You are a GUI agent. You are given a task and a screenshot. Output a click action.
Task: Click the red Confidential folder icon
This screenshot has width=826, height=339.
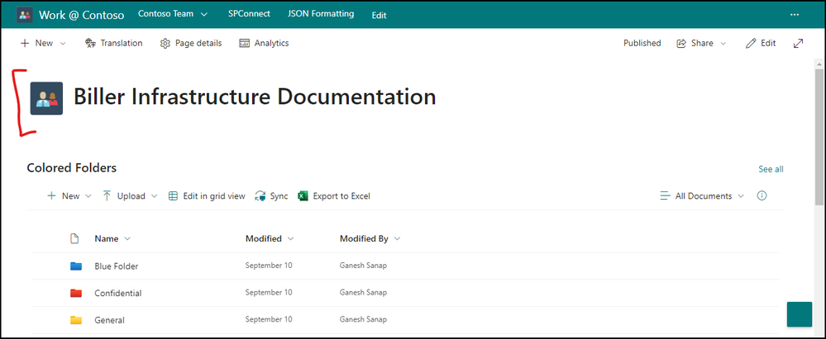pyautogui.click(x=76, y=294)
